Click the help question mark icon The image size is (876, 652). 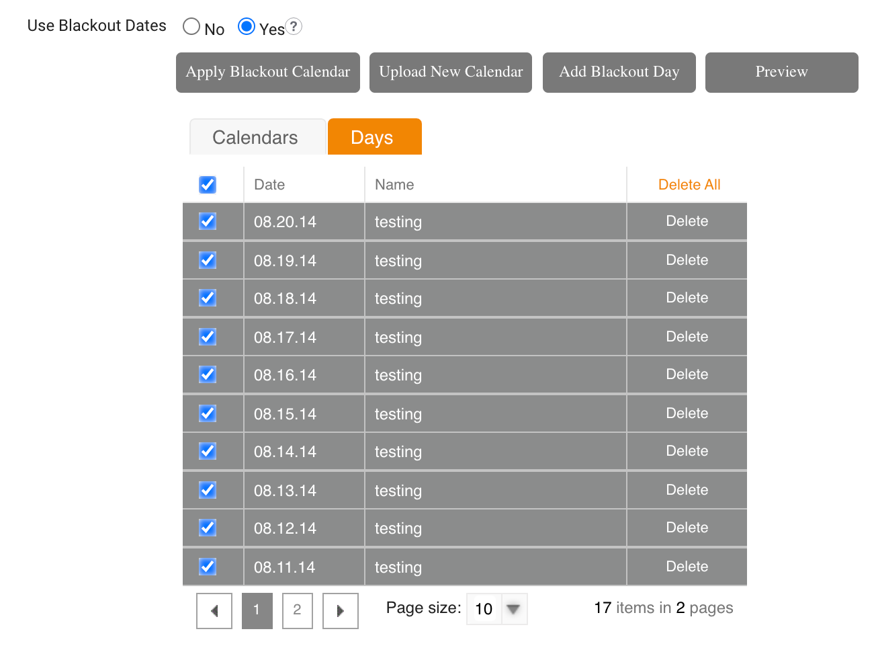tap(294, 27)
